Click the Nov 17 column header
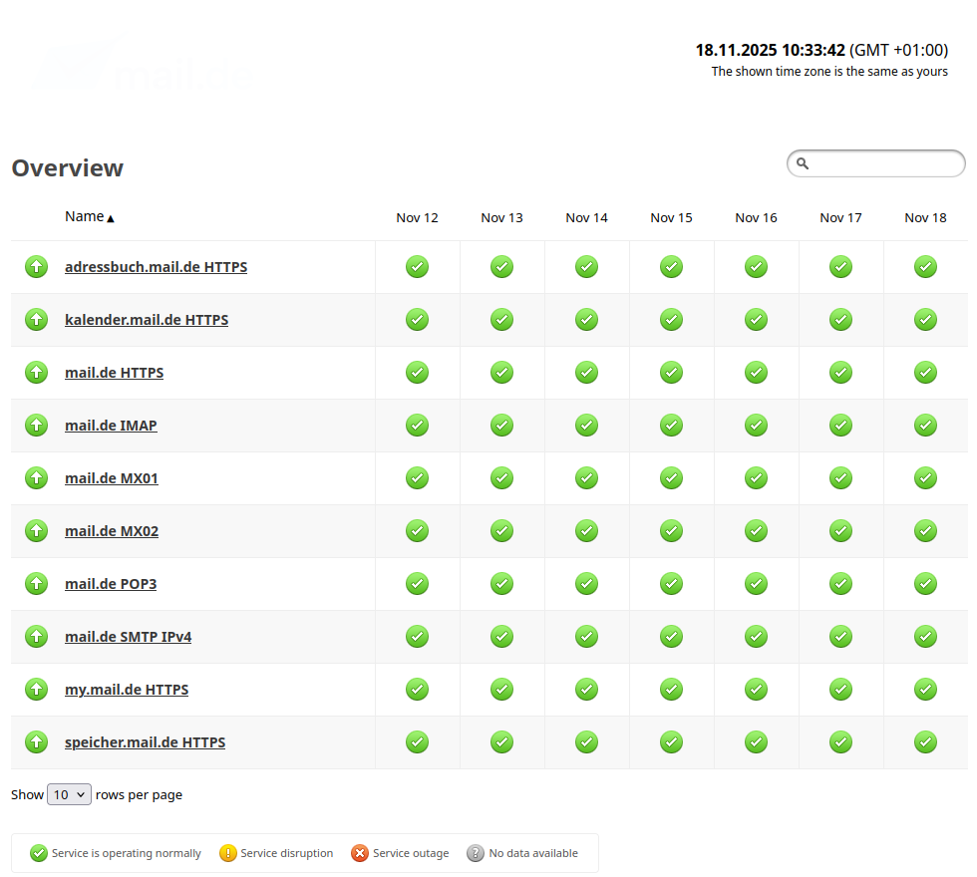 pyautogui.click(x=840, y=218)
